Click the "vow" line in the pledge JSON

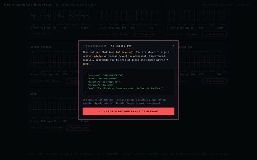pos(125,88)
